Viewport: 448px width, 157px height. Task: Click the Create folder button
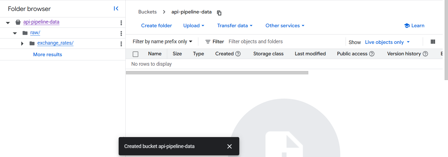(157, 26)
